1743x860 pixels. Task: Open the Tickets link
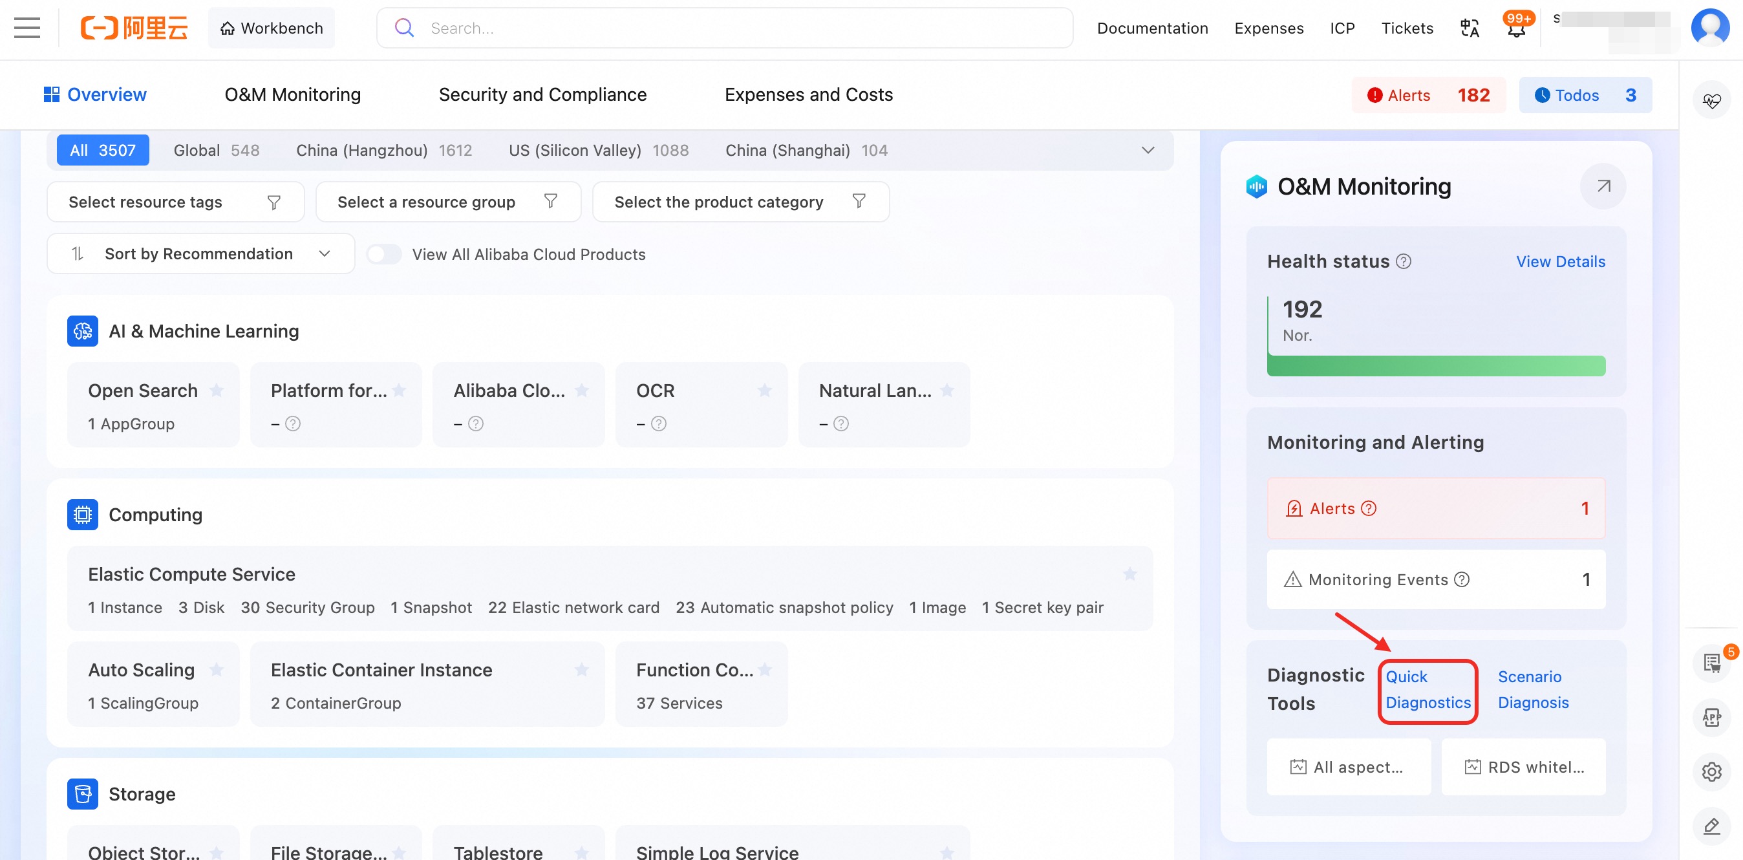pyautogui.click(x=1407, y=28)
